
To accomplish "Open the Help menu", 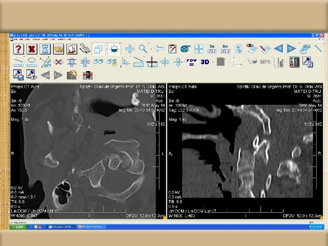I will (x=69, y=39).
